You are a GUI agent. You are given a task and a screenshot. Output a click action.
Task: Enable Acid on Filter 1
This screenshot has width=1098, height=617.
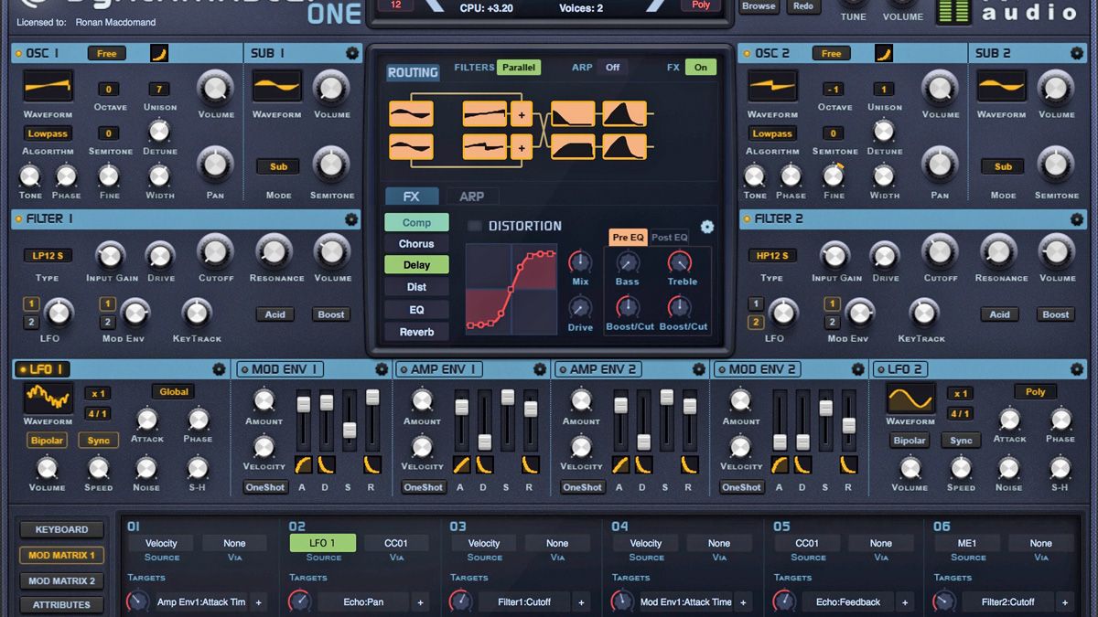[x=274, y=314]
